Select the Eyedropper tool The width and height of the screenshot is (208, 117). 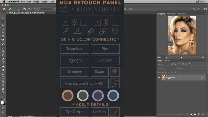point(3,40)
